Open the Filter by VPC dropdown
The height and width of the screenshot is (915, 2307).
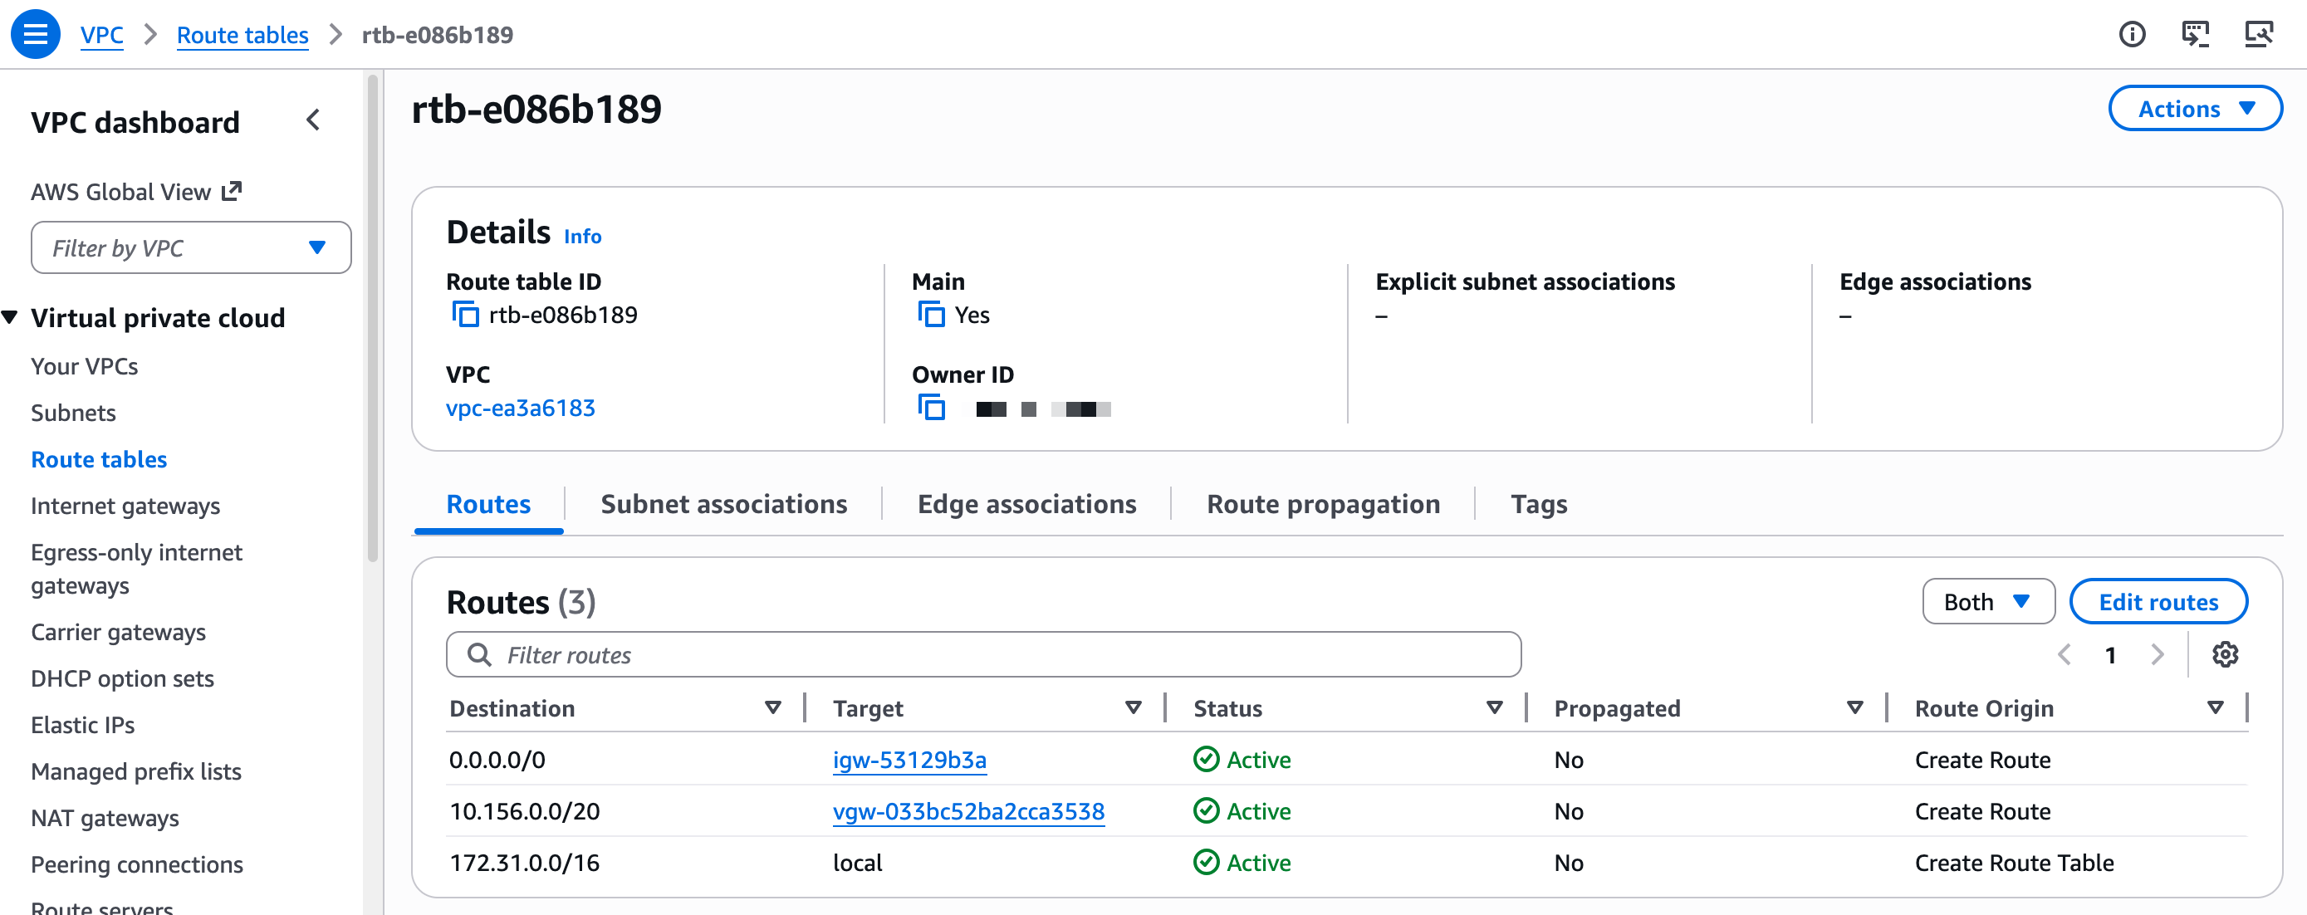[191, 248]
